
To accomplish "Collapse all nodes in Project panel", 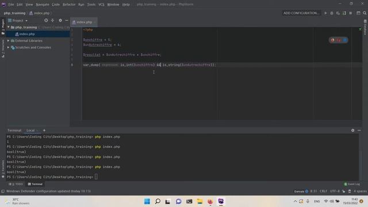I will click(x=52, y=21).
